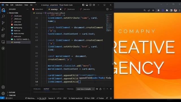Click the remote window indicator in status bar
The width and height of the screenshot is (181, 102).
coord(2,98)
